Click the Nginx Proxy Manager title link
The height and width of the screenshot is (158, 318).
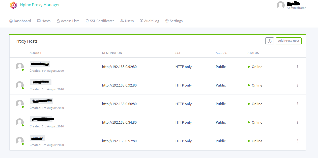click(40, 5)
